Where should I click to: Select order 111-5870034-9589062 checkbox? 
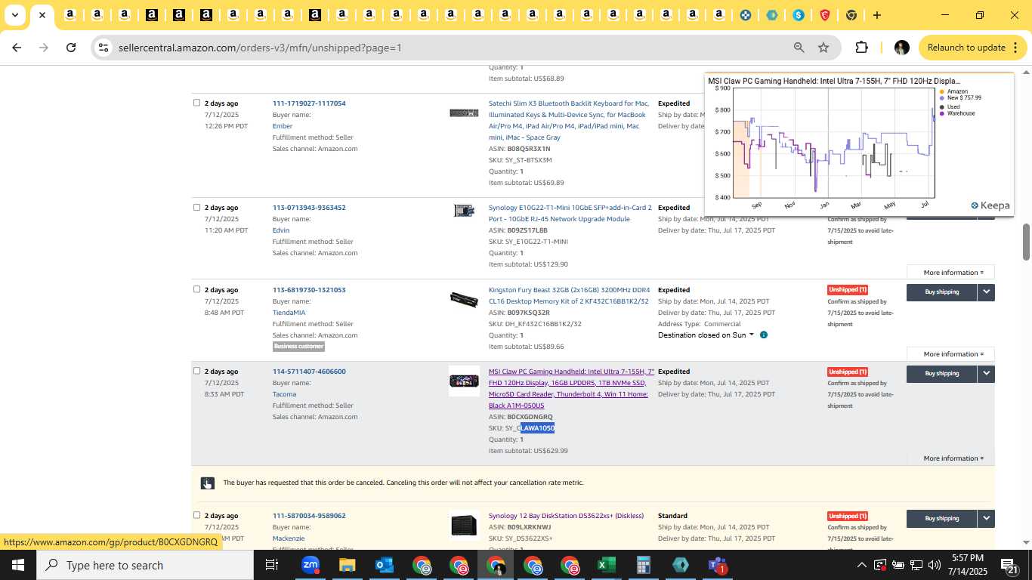point(196,515)
